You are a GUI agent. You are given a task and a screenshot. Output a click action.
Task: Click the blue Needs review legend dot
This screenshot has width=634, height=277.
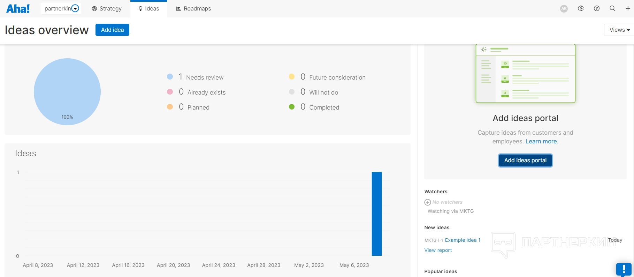[x=170, y=77]
